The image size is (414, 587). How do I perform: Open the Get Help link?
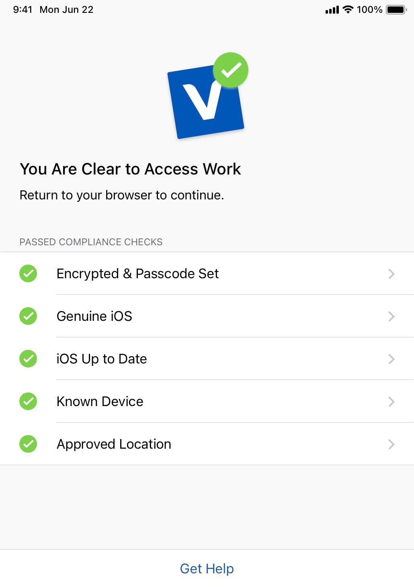coord(207,569)
